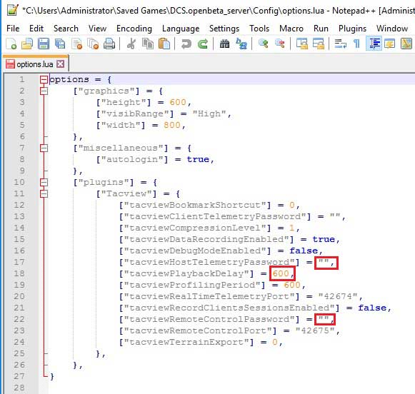Click the Paste clipboard icon
The height and width of the screenshot is (394, 415).
(164, 44)
